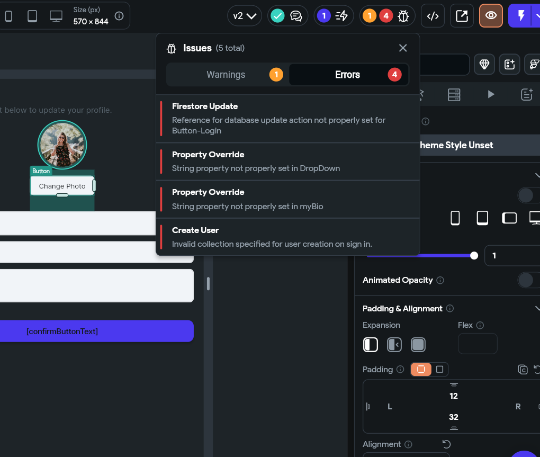Screen dimensions: 540x457
Task: Click the confirmButtonText button on canvas
Action: pyautogui.click(x=96, y=331)
